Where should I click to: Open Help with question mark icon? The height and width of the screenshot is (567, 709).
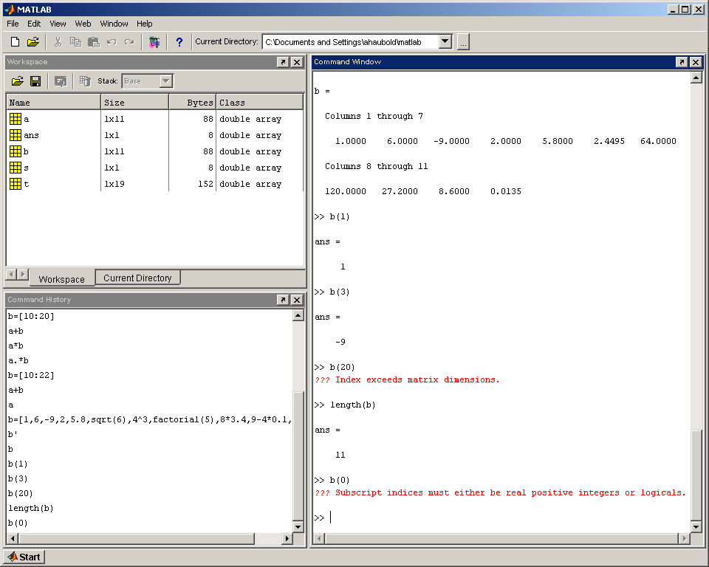[x=179, y=42]
